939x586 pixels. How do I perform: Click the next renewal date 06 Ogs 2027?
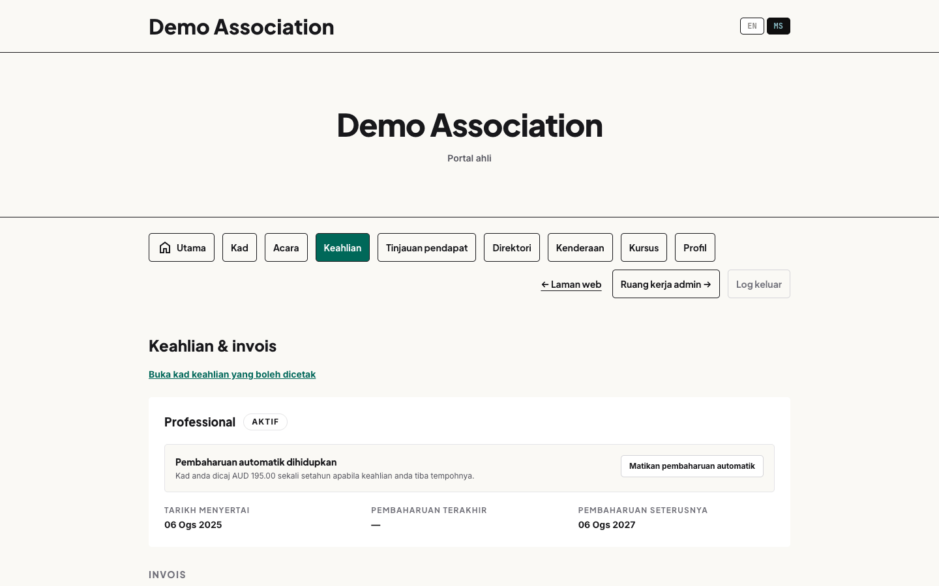point(606,525)
